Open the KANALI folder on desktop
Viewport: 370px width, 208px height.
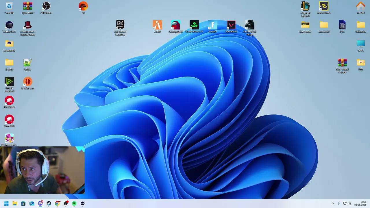point(9,62)
